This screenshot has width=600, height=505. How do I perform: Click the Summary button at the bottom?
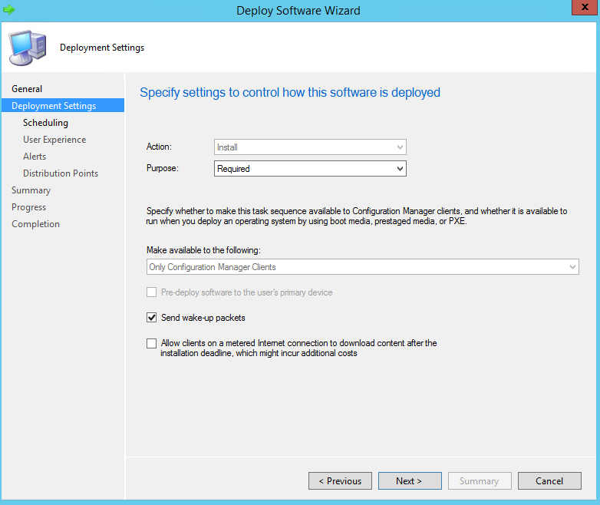pos(480,481)
